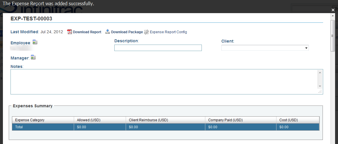338x144 pixels.
Task: Click the Expense Report Config tools icon
Action: 146,32
